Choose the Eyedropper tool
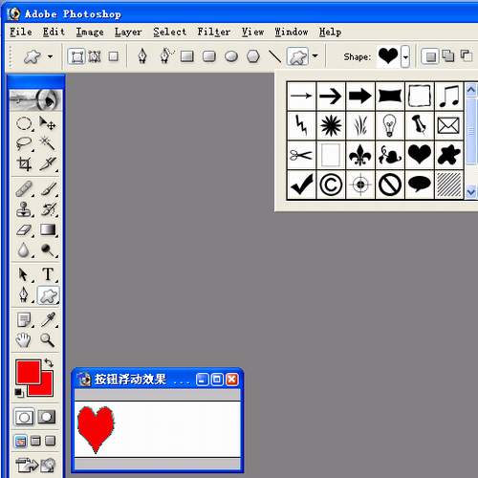Image resolution: width=478 pixels, height=478 pixels. point(48,320)
